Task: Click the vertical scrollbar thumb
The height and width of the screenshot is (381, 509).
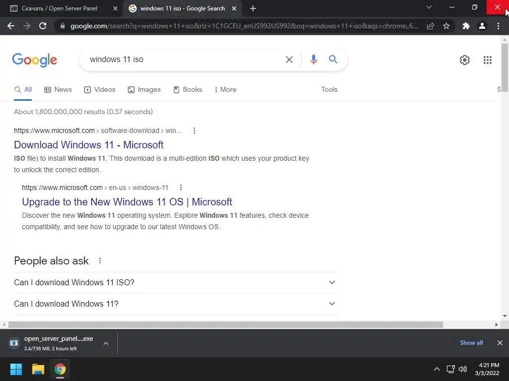Action: 505,67
